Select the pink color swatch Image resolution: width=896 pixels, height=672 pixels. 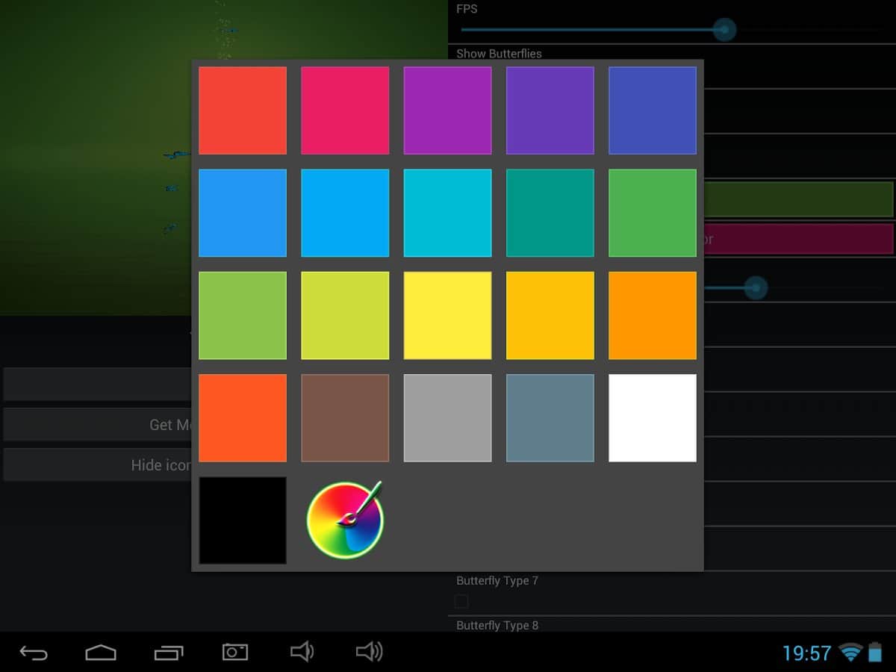click(345, 111)
